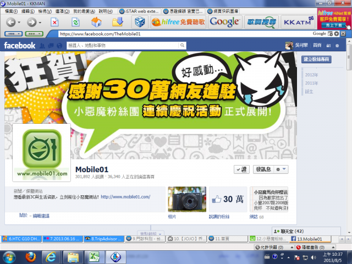
Task: Go forward with the browser forward arrow
Action: click(31, 22)
